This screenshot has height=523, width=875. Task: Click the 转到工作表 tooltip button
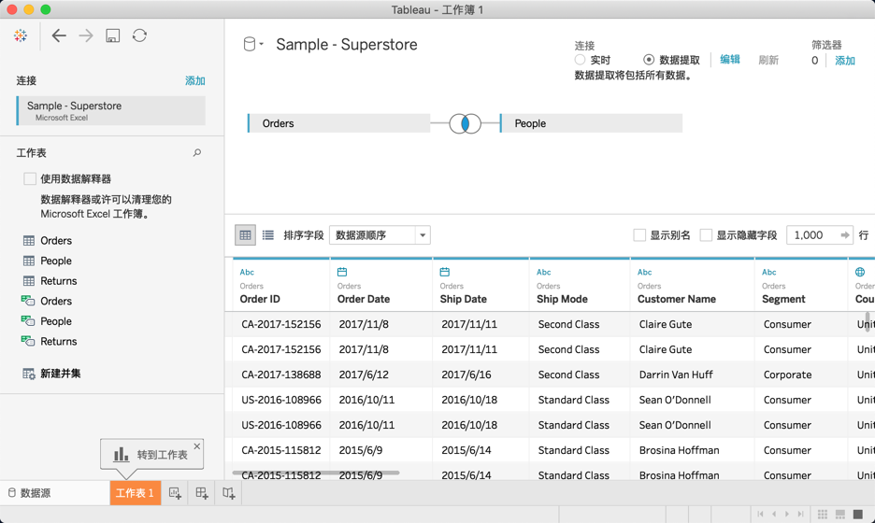tap(151, 455)
